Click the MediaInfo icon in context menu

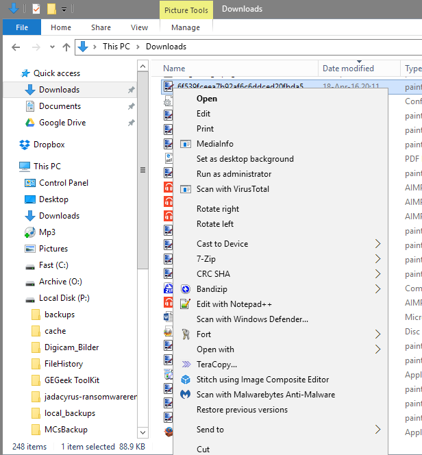coord(186,144)
